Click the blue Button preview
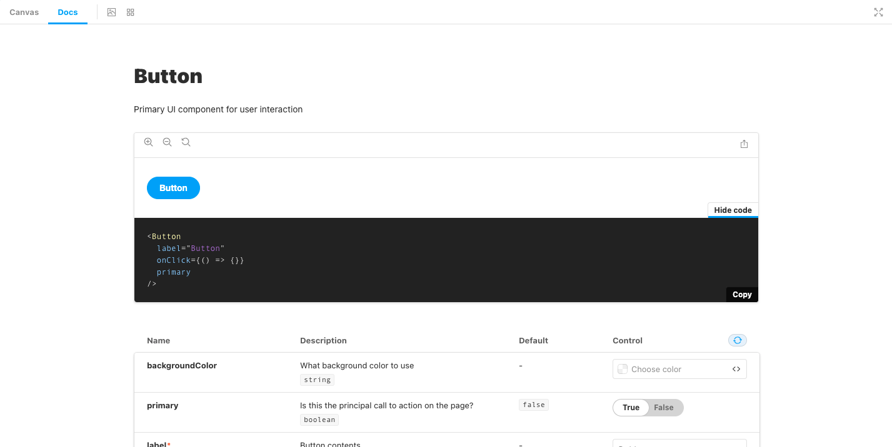Image resolution: width=892 pixels, height=447 pixels. pos(173,188)
